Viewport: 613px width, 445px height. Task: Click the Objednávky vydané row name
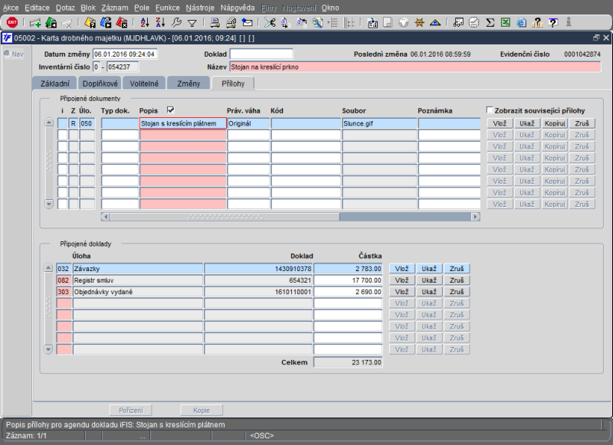click(x=138, y=292)
